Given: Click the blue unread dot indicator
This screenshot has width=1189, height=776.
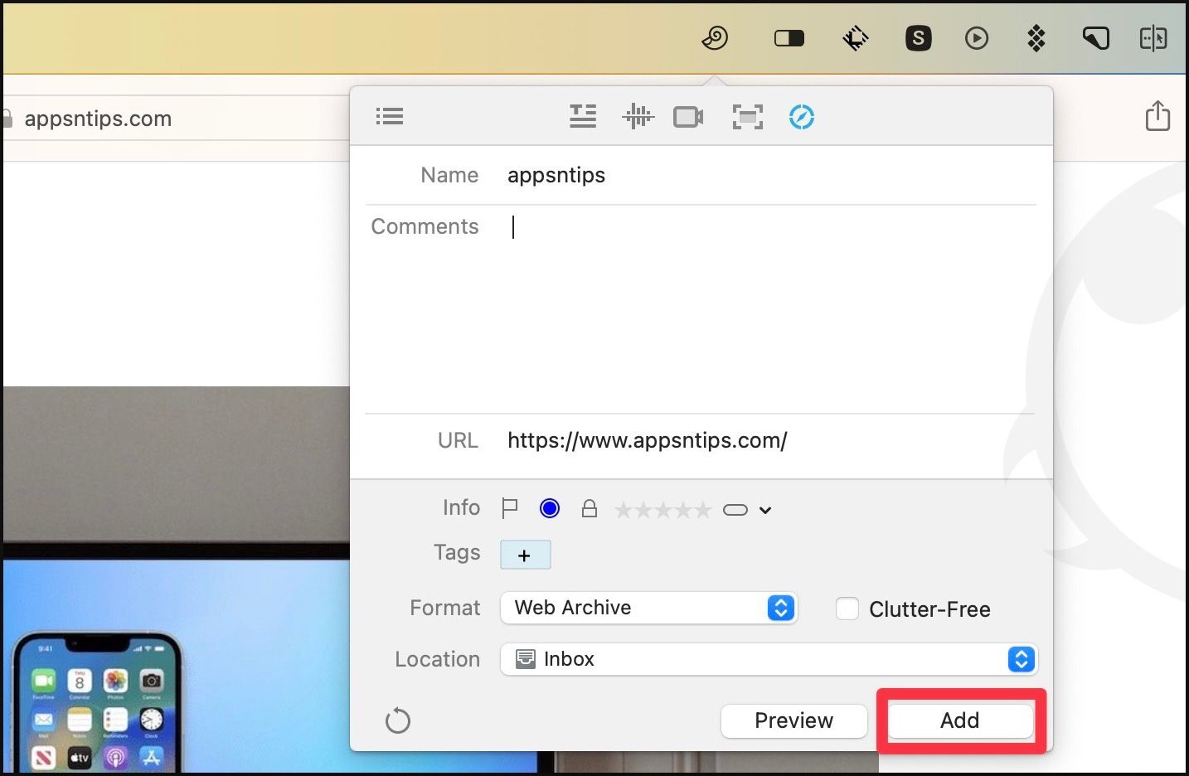Looking at the screenshot, I should coord(549,508).
